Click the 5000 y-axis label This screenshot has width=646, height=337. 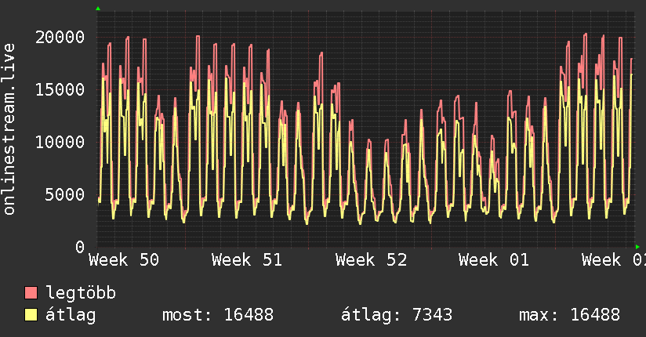click(x=65, y=194)
